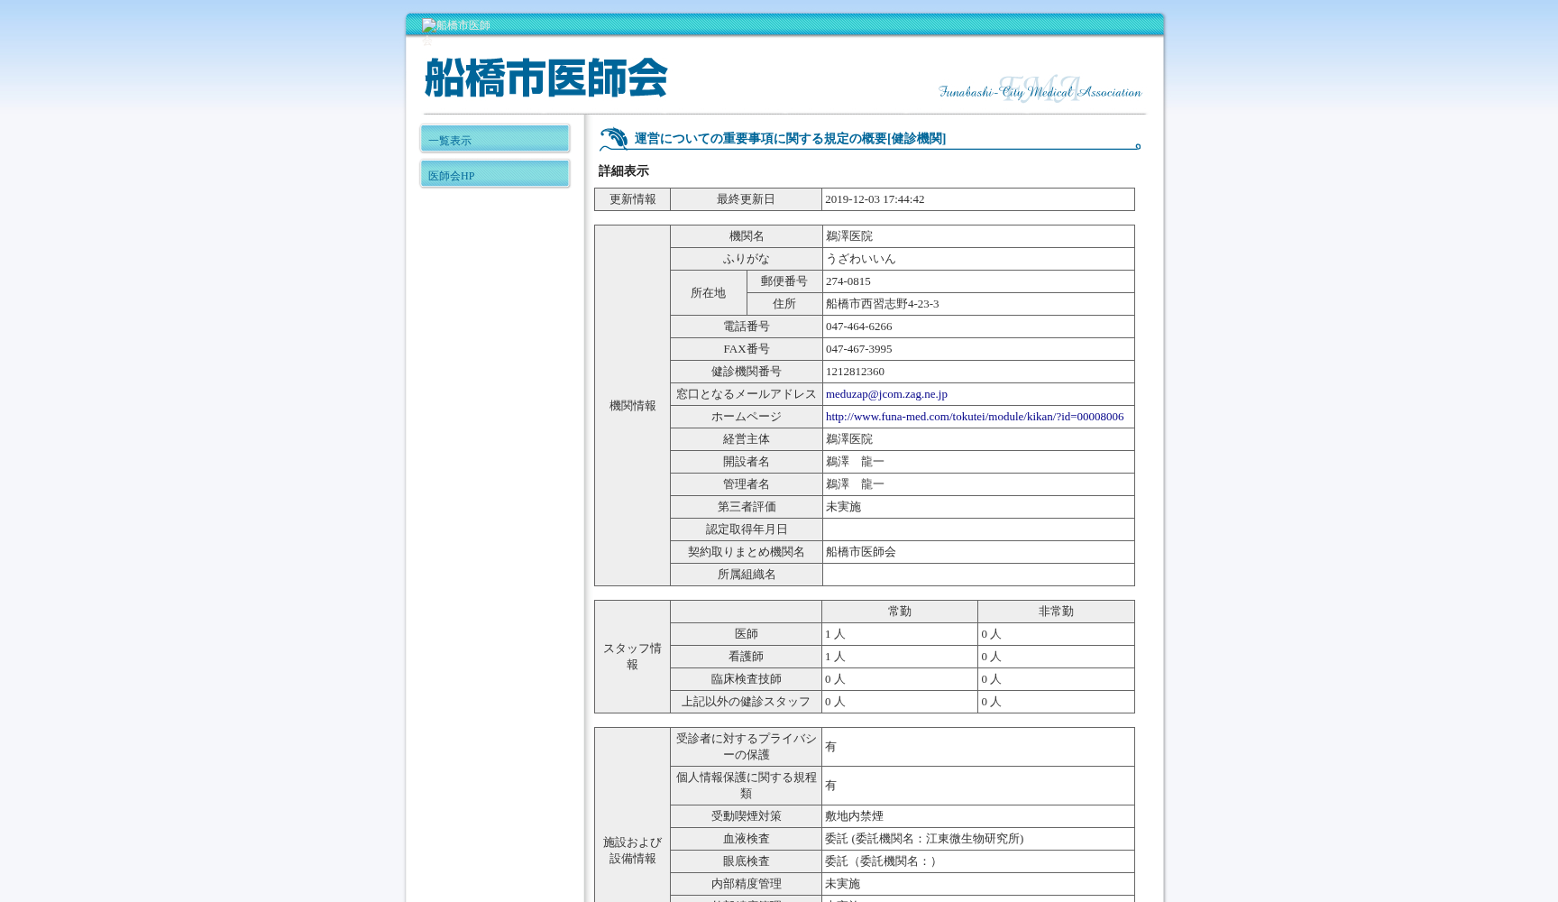Click the スタッフ情報 table header
Image resolution: width=1558 pixels, height=902 pixels.
(631, 656)
